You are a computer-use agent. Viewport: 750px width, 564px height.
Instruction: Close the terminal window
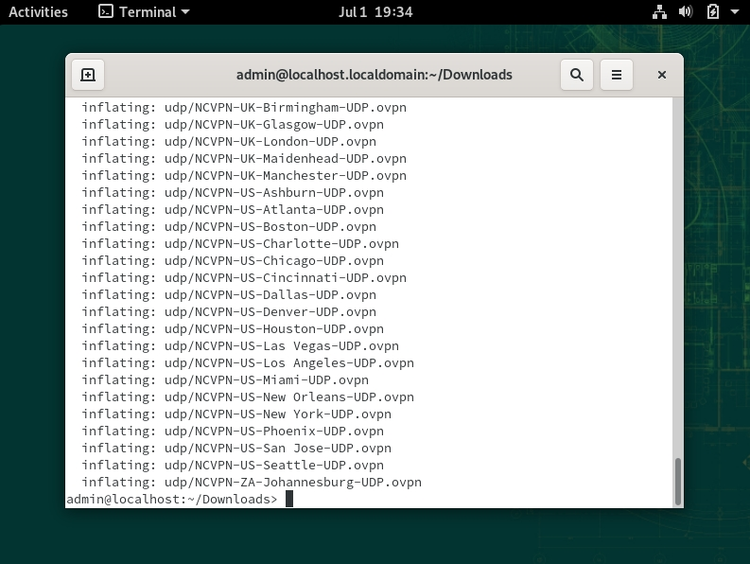(x=662, y=75)
